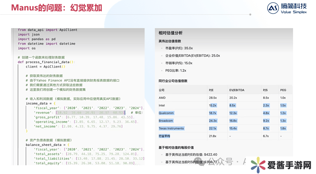Click the 同行业公司估值倍数 subheading
316x174 pixels.
point(173,81)
